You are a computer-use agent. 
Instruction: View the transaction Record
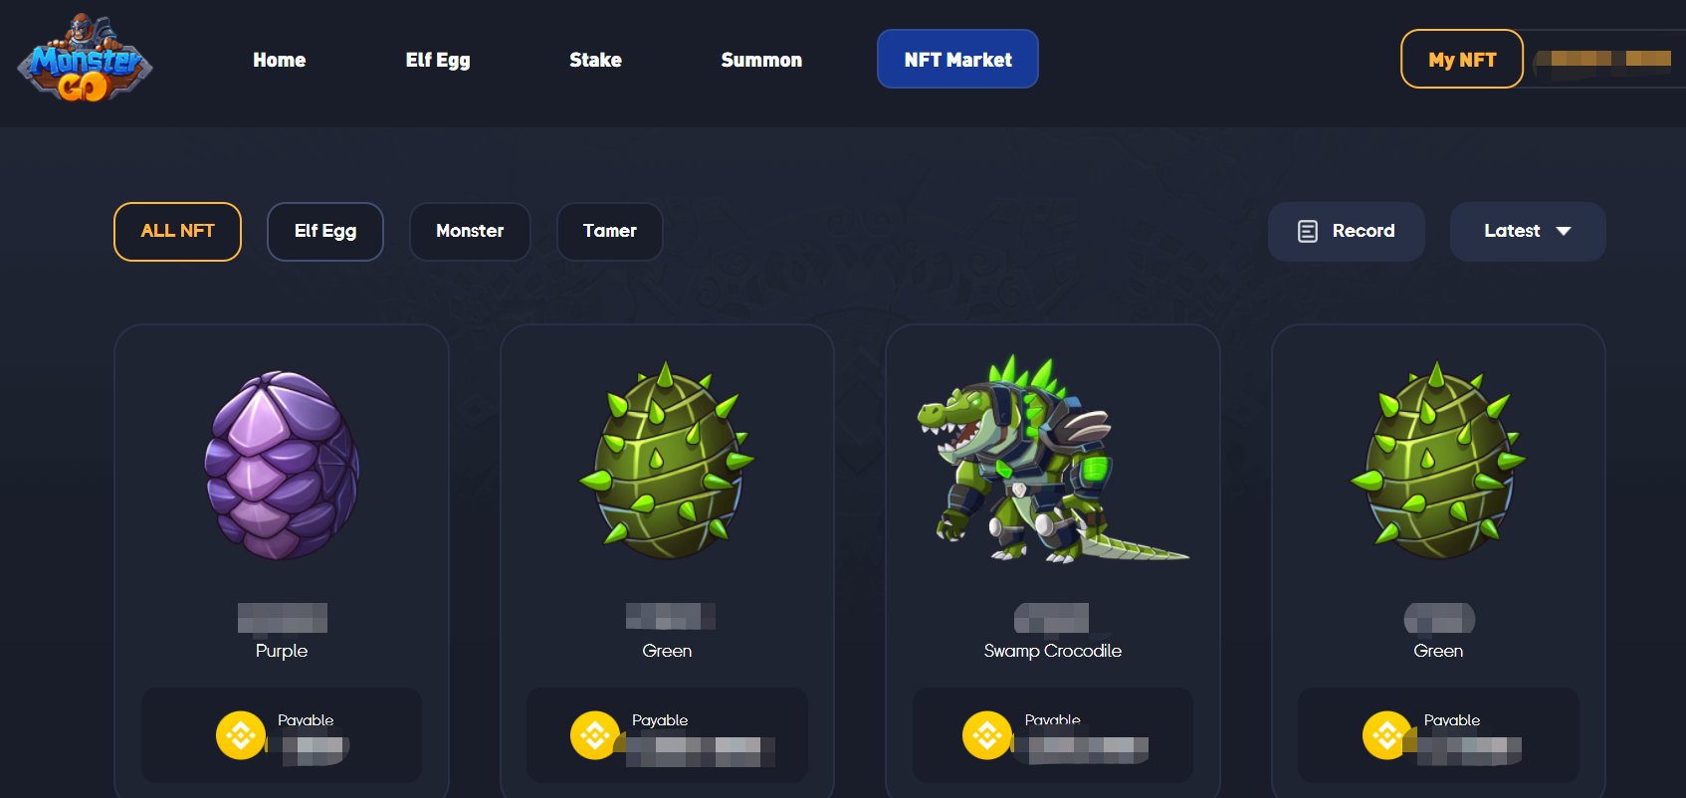tap(1347, 232)
